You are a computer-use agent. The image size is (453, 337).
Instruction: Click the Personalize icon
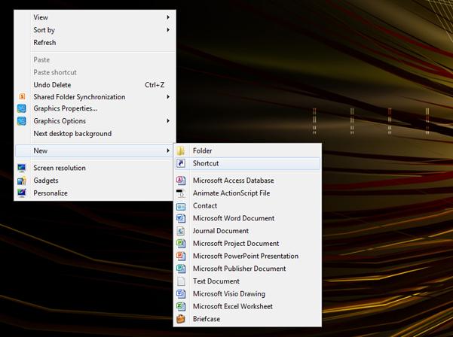[21, 193]
